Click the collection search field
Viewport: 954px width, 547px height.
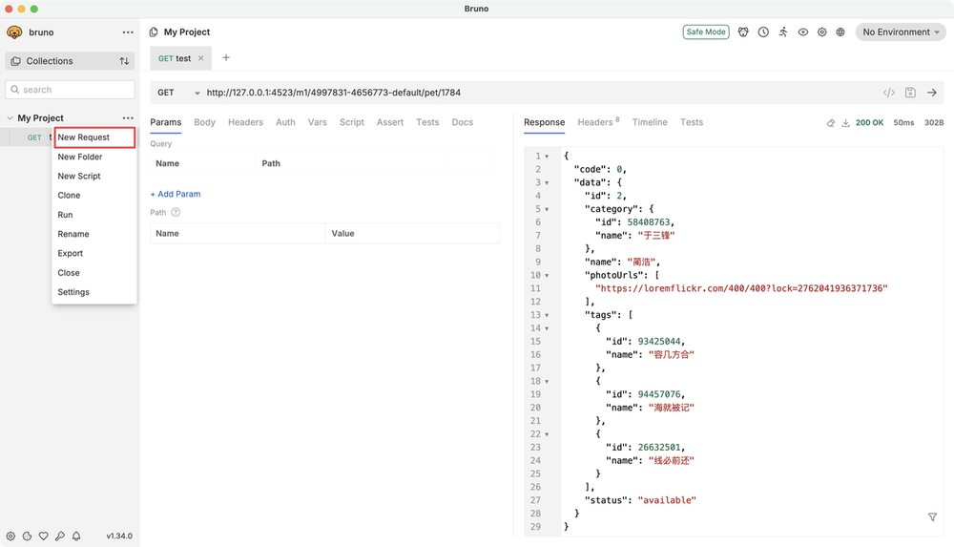(x=71, y=90)
